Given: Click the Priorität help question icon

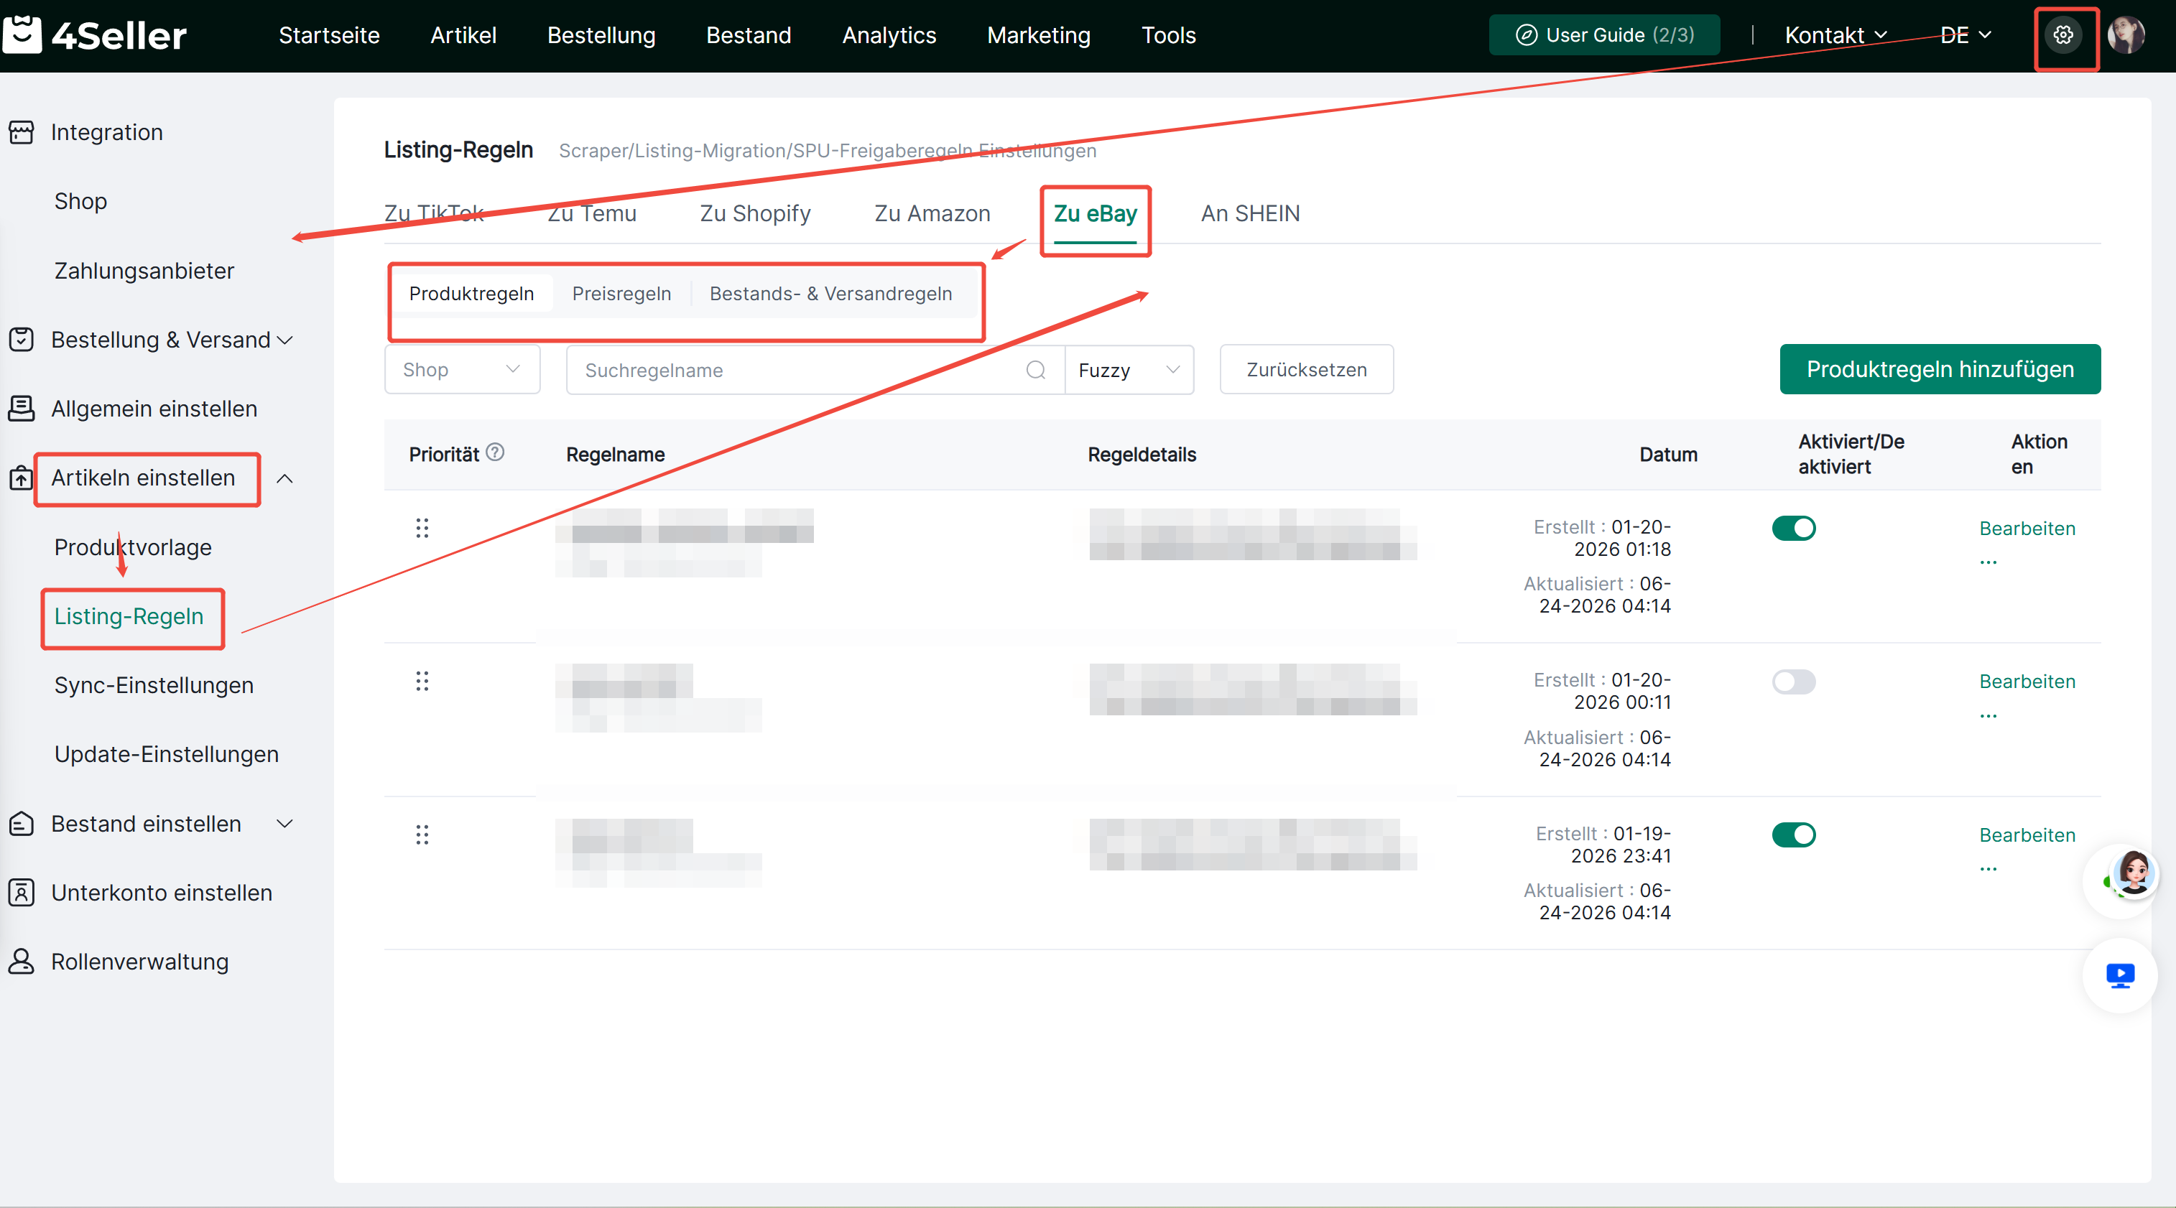Looking at the screenshot, I should point(495,452).
